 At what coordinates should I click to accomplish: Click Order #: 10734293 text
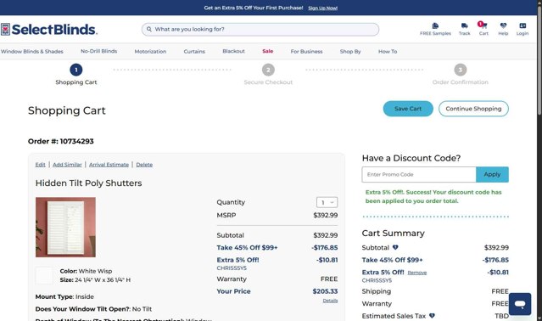tap(61, 141)
